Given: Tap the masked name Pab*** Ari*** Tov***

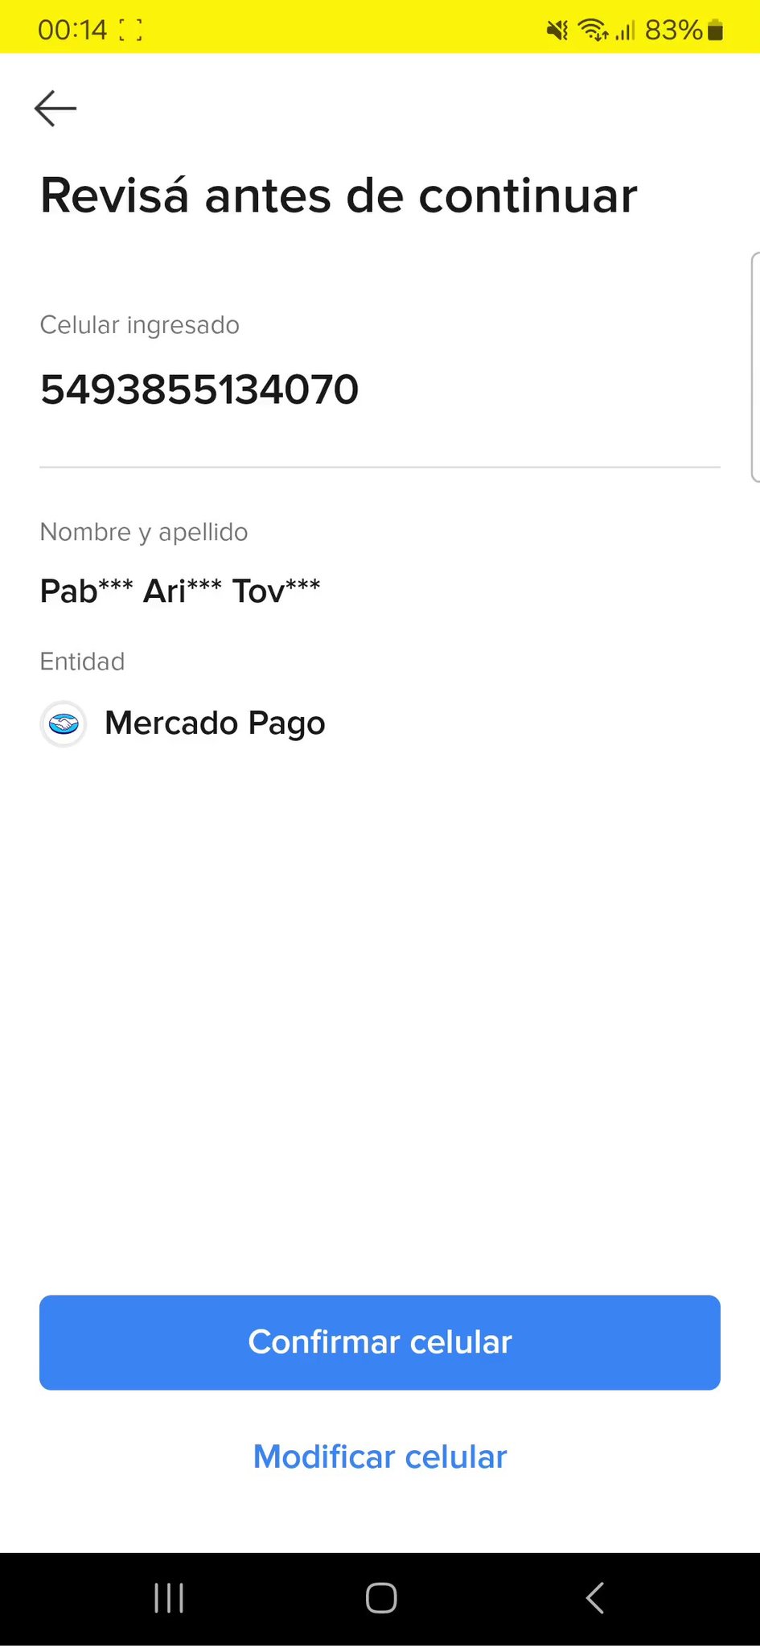Looking at the screenshot, I should coord(180,591).
